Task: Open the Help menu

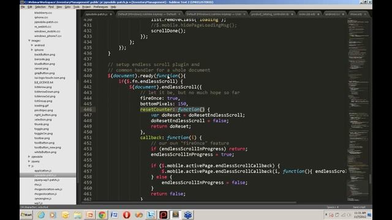Action: 113,7
